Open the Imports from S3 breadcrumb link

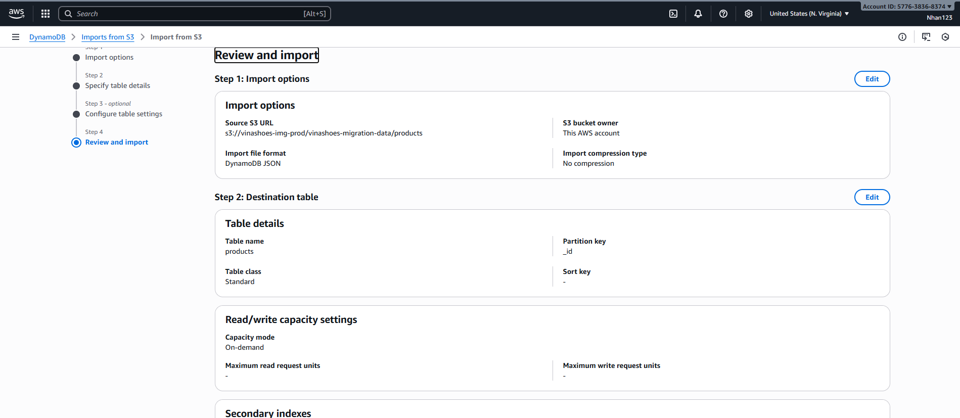[108, 37]
